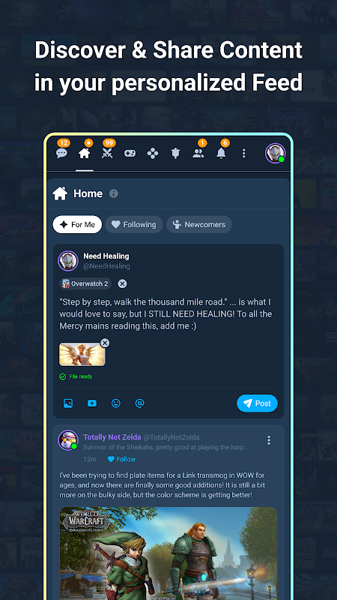Viewport: 337px width, 600px height.
Task: Switch to the Newcomers feed tab
Action: pyautogui.click(x=199, y=224)
